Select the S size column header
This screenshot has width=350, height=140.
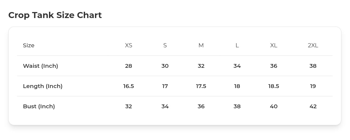coord(165,45)
